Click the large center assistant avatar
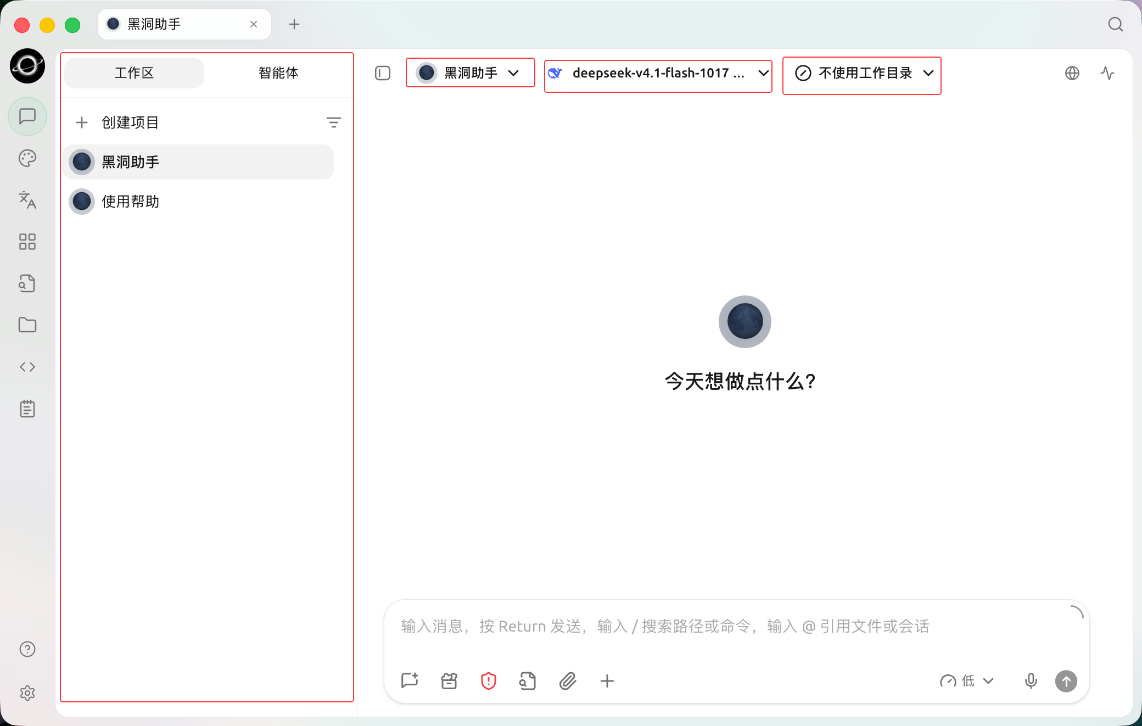The image size is (1142, 726). pyautogui.click(x=745, y=322)
